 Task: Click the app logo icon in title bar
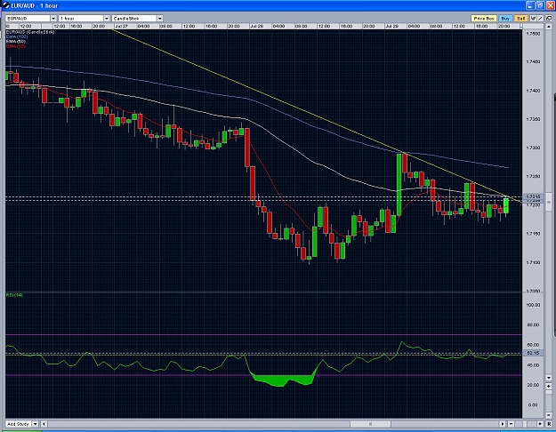click(x=5, y=5)
